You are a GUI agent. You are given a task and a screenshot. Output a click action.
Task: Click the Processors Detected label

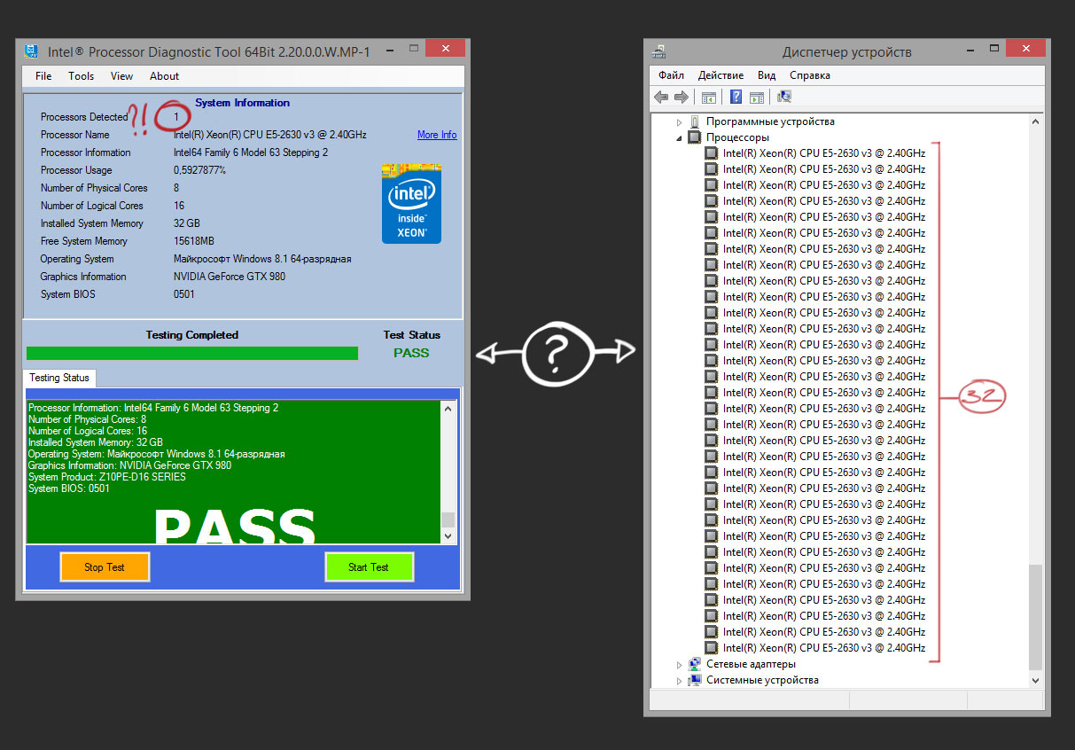click(84, 117)
